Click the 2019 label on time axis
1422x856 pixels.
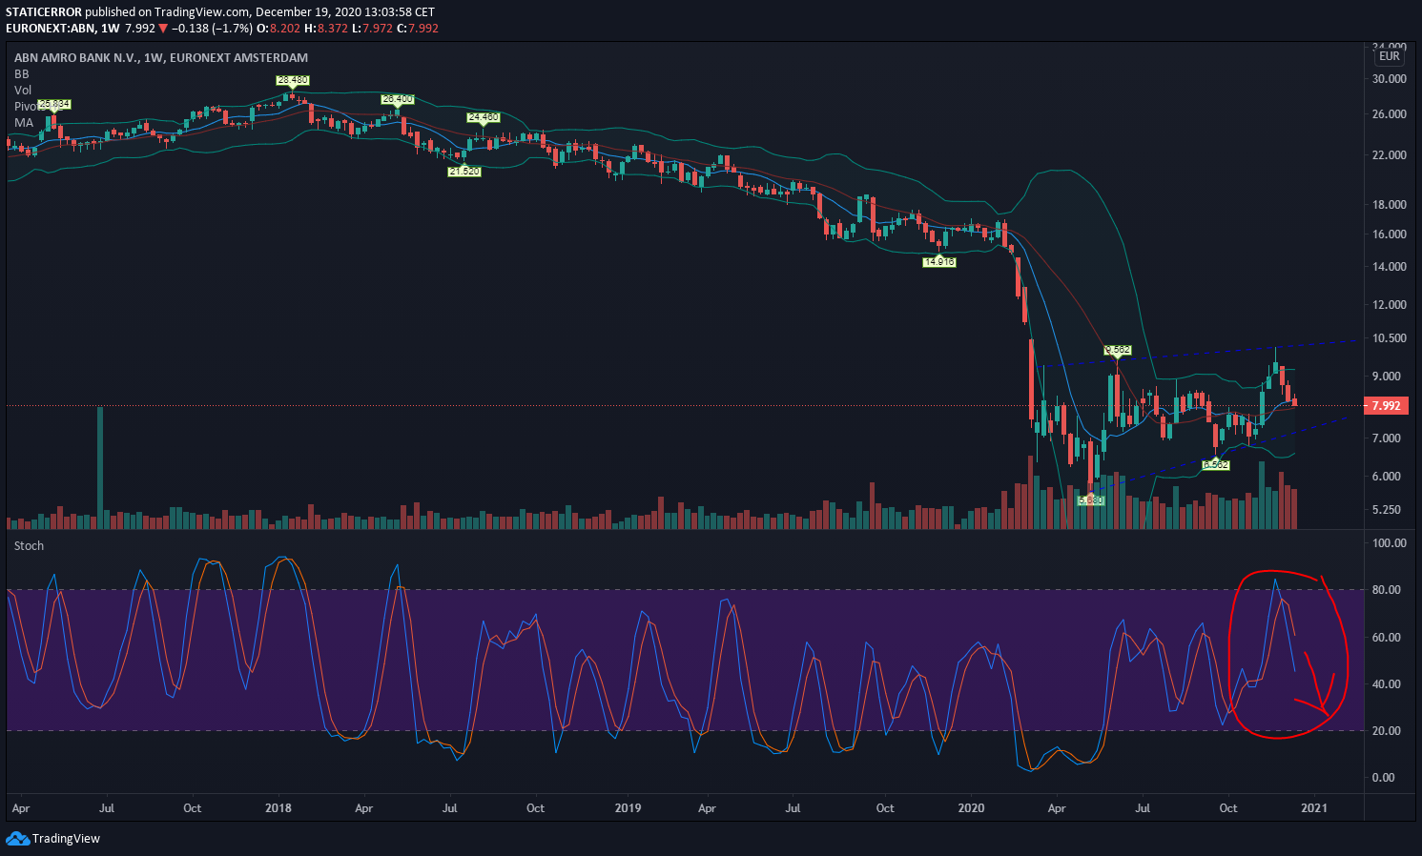tap(628, 807)
